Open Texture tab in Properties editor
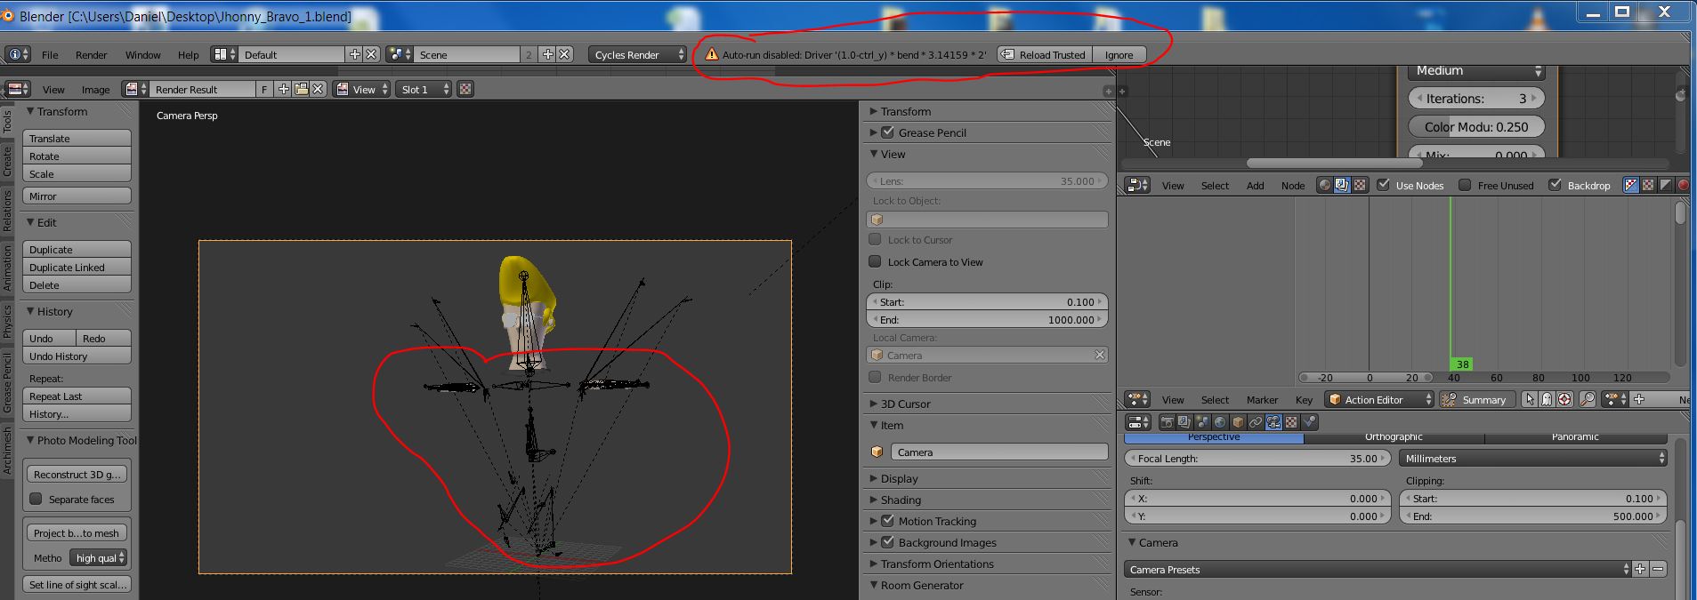This screenshot has height=600, width=1697. point(1291,422)
